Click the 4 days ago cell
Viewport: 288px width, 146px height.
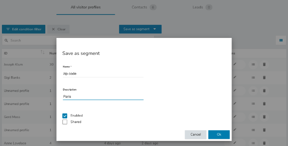113,143
